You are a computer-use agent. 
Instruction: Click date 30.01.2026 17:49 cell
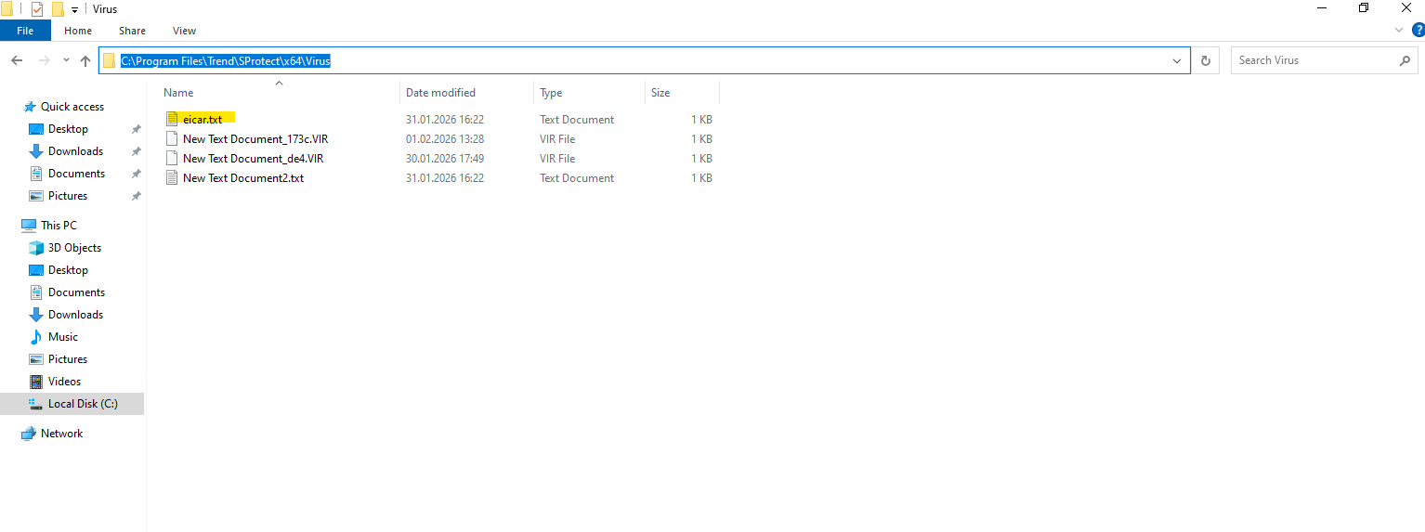click(445, 159)
